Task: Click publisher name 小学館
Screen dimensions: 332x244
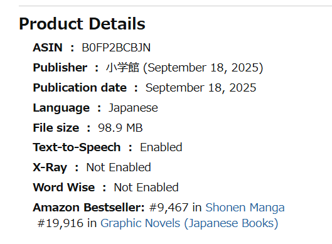Action: pos(122,68)
